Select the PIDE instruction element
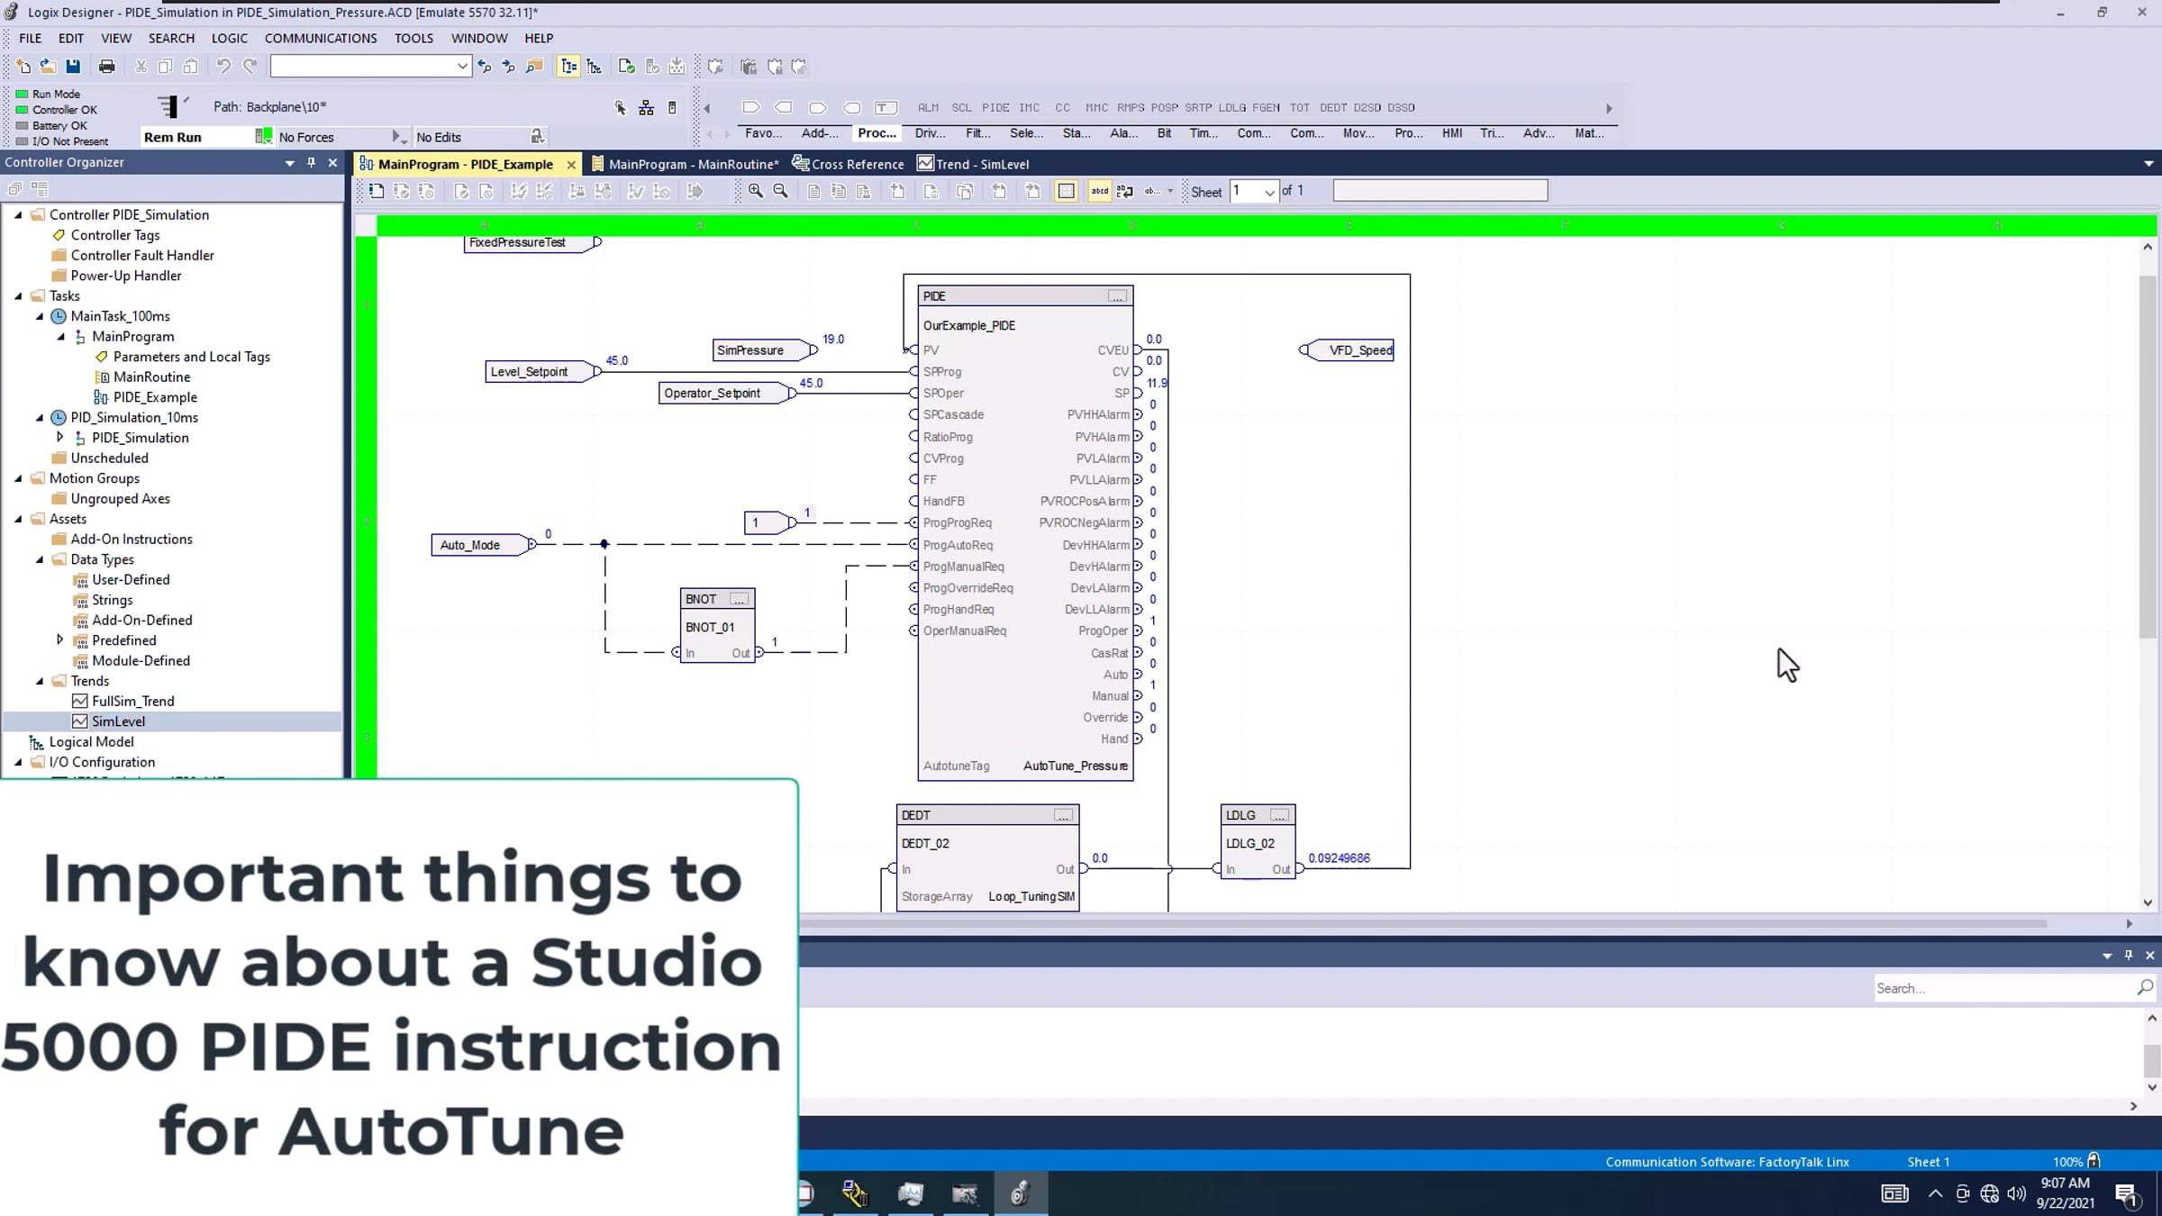This screenshot has height=1216, width=2162. 995,107
